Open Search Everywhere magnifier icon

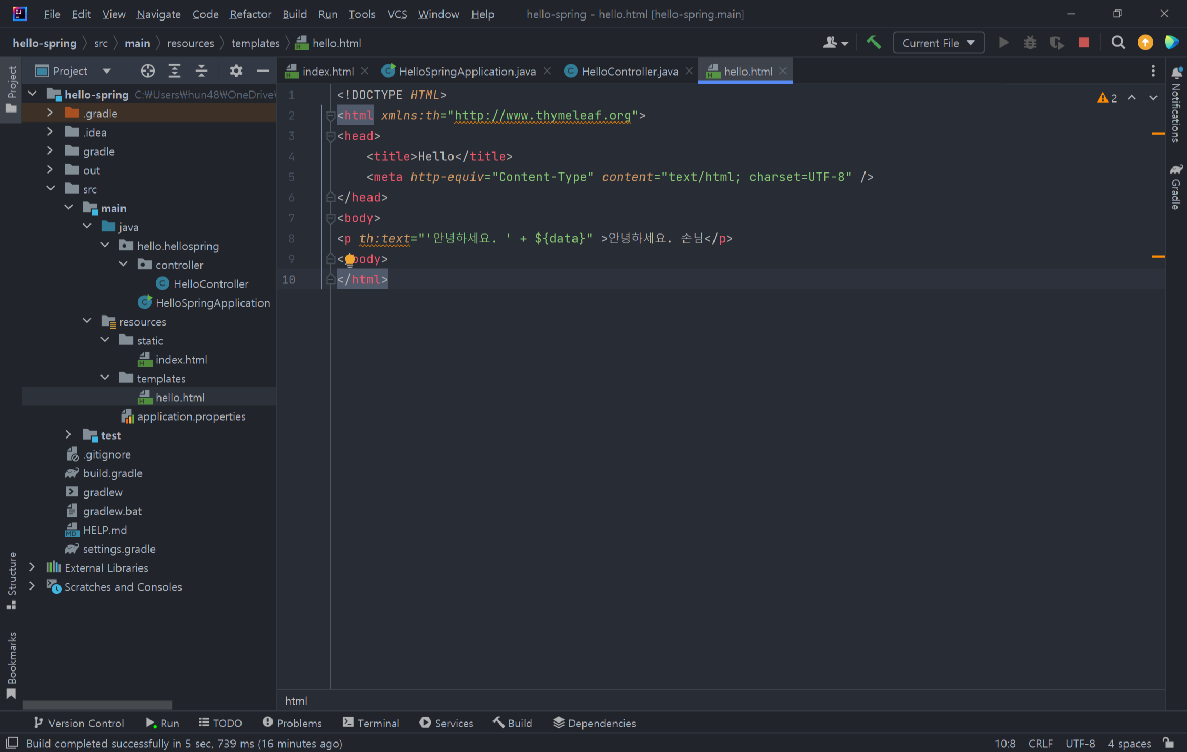point(1118,43)
